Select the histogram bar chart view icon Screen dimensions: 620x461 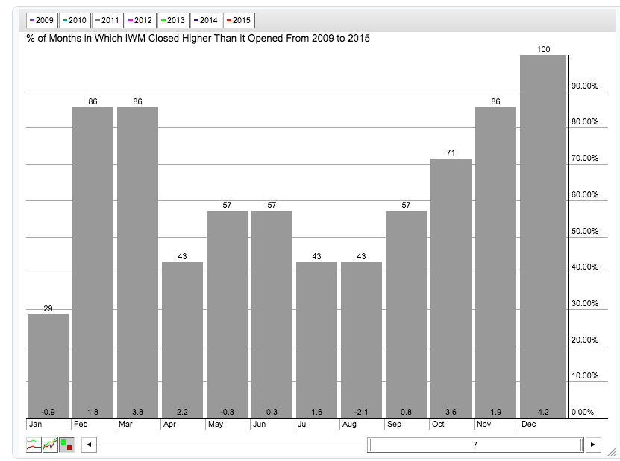click(x=66, y=445)
